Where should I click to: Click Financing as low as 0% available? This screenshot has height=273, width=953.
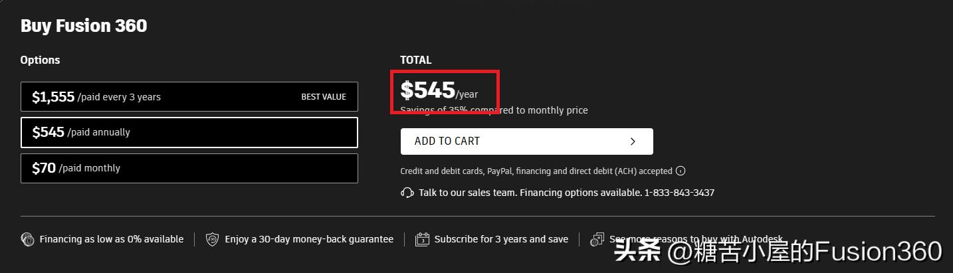point(112,239)
